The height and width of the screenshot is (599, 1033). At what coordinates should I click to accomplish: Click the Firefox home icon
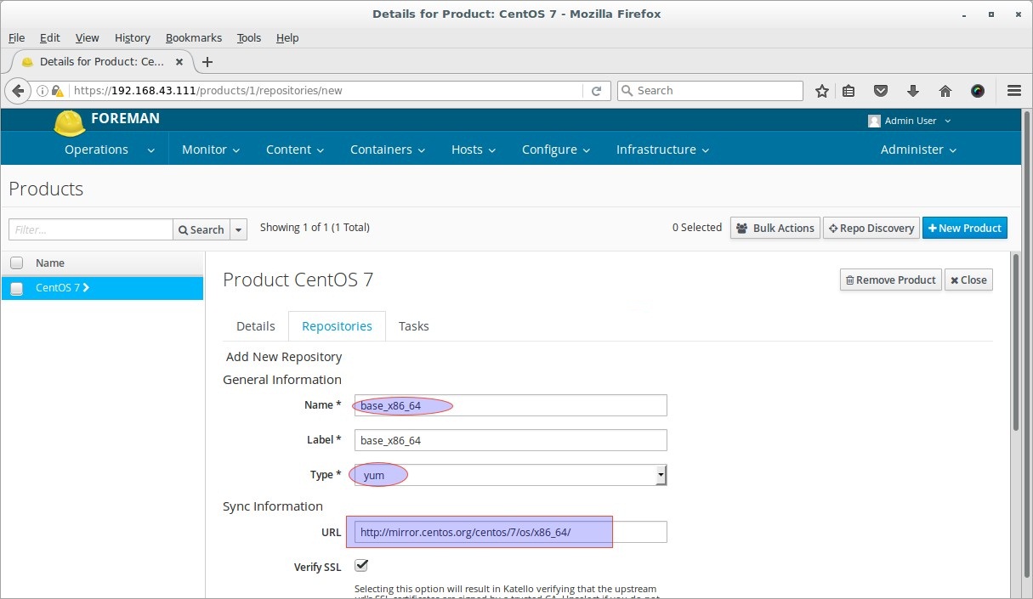tap(945, 91)
